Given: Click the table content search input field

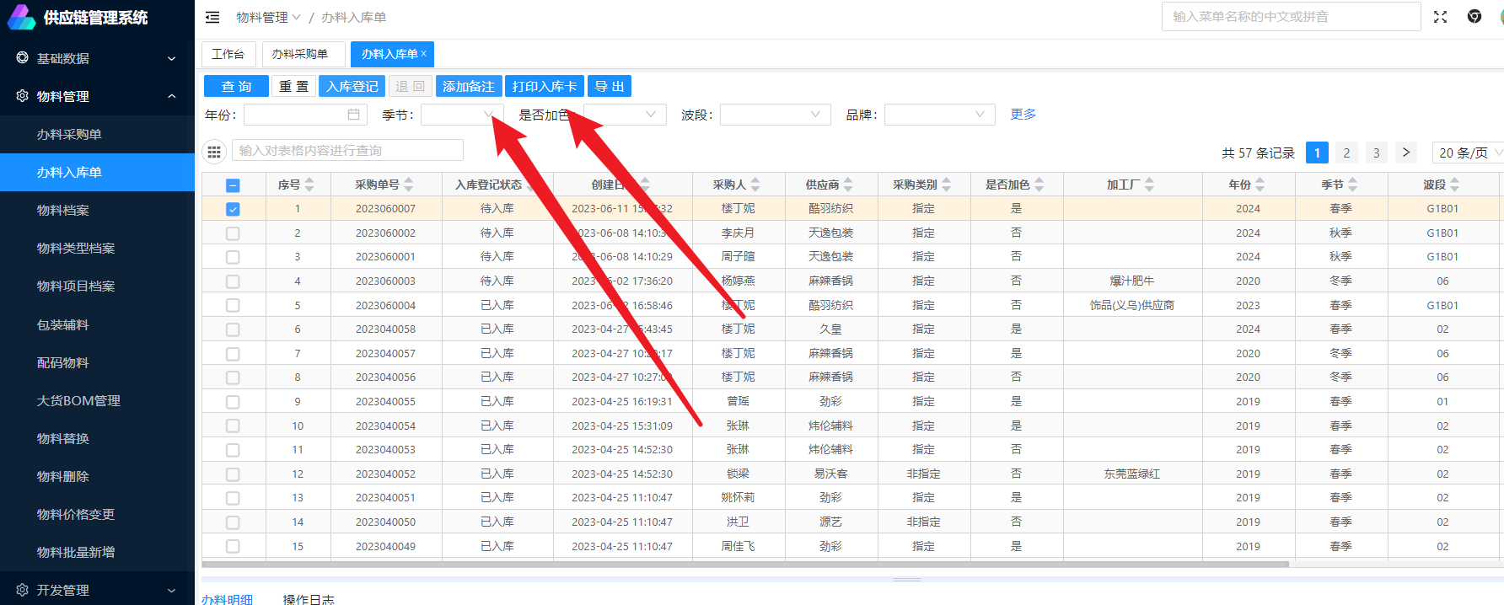Looking at the screenshot, I should [347, 151].
